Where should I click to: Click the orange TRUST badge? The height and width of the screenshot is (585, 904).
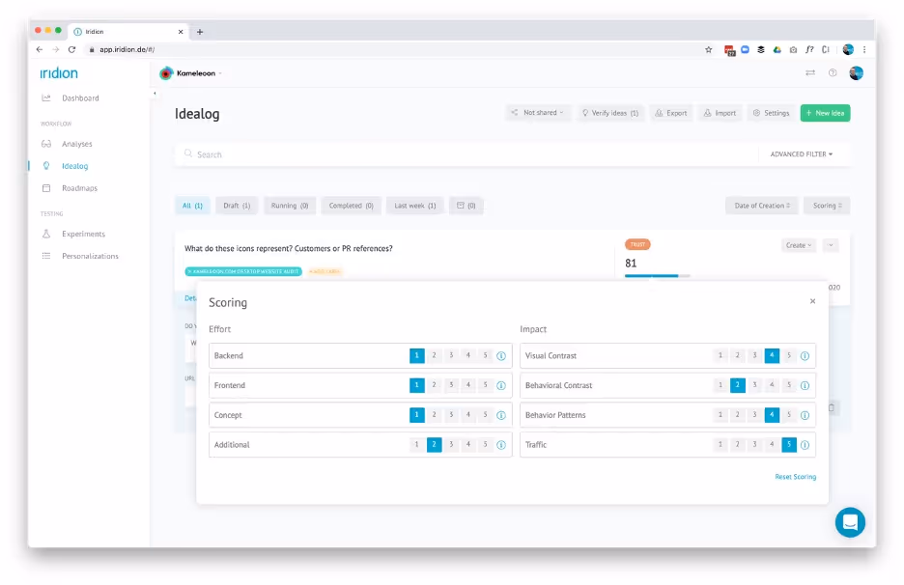click(x=637, y=245)
